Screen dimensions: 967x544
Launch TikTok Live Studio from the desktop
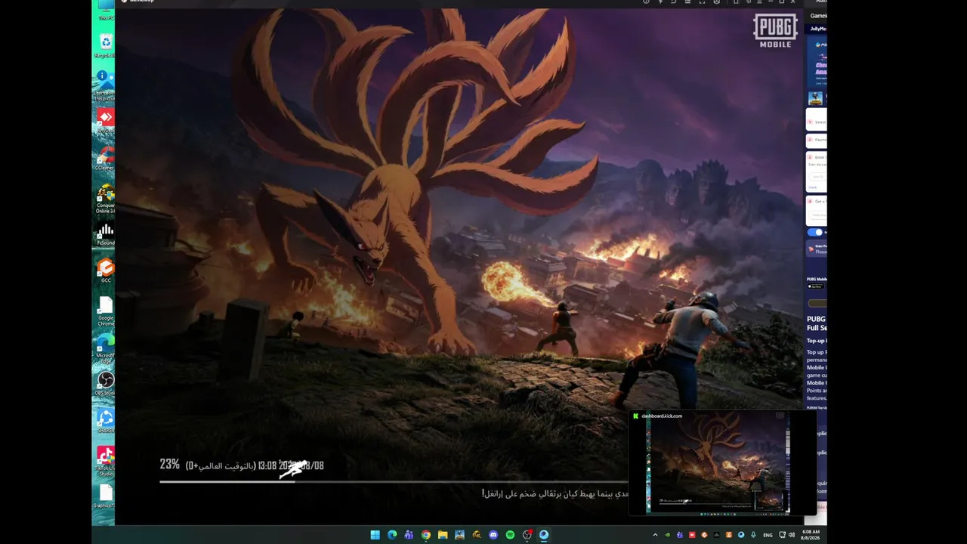106,462
